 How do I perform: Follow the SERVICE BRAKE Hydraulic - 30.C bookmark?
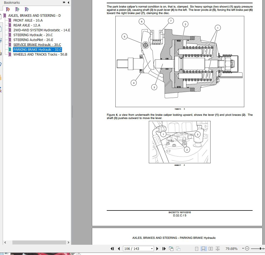[x=37, y=45]
